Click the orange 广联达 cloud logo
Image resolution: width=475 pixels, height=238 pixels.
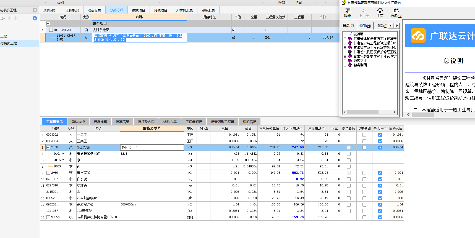(418, 36)
